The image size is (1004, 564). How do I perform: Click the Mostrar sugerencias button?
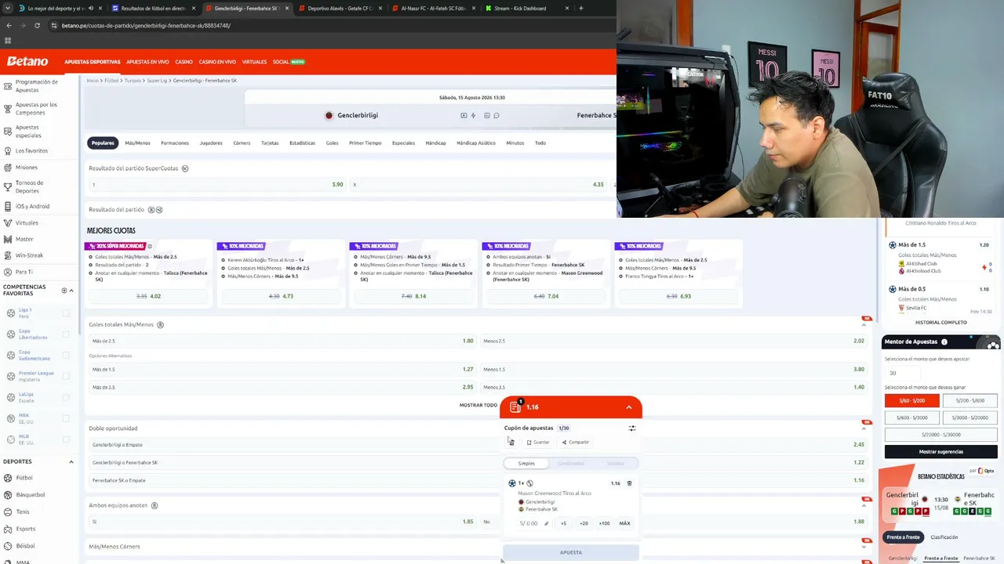click(941, 452)
